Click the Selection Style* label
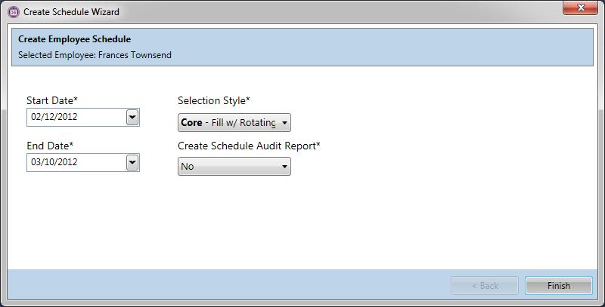This screenshot has height=307, width=605. coord(214,100)
